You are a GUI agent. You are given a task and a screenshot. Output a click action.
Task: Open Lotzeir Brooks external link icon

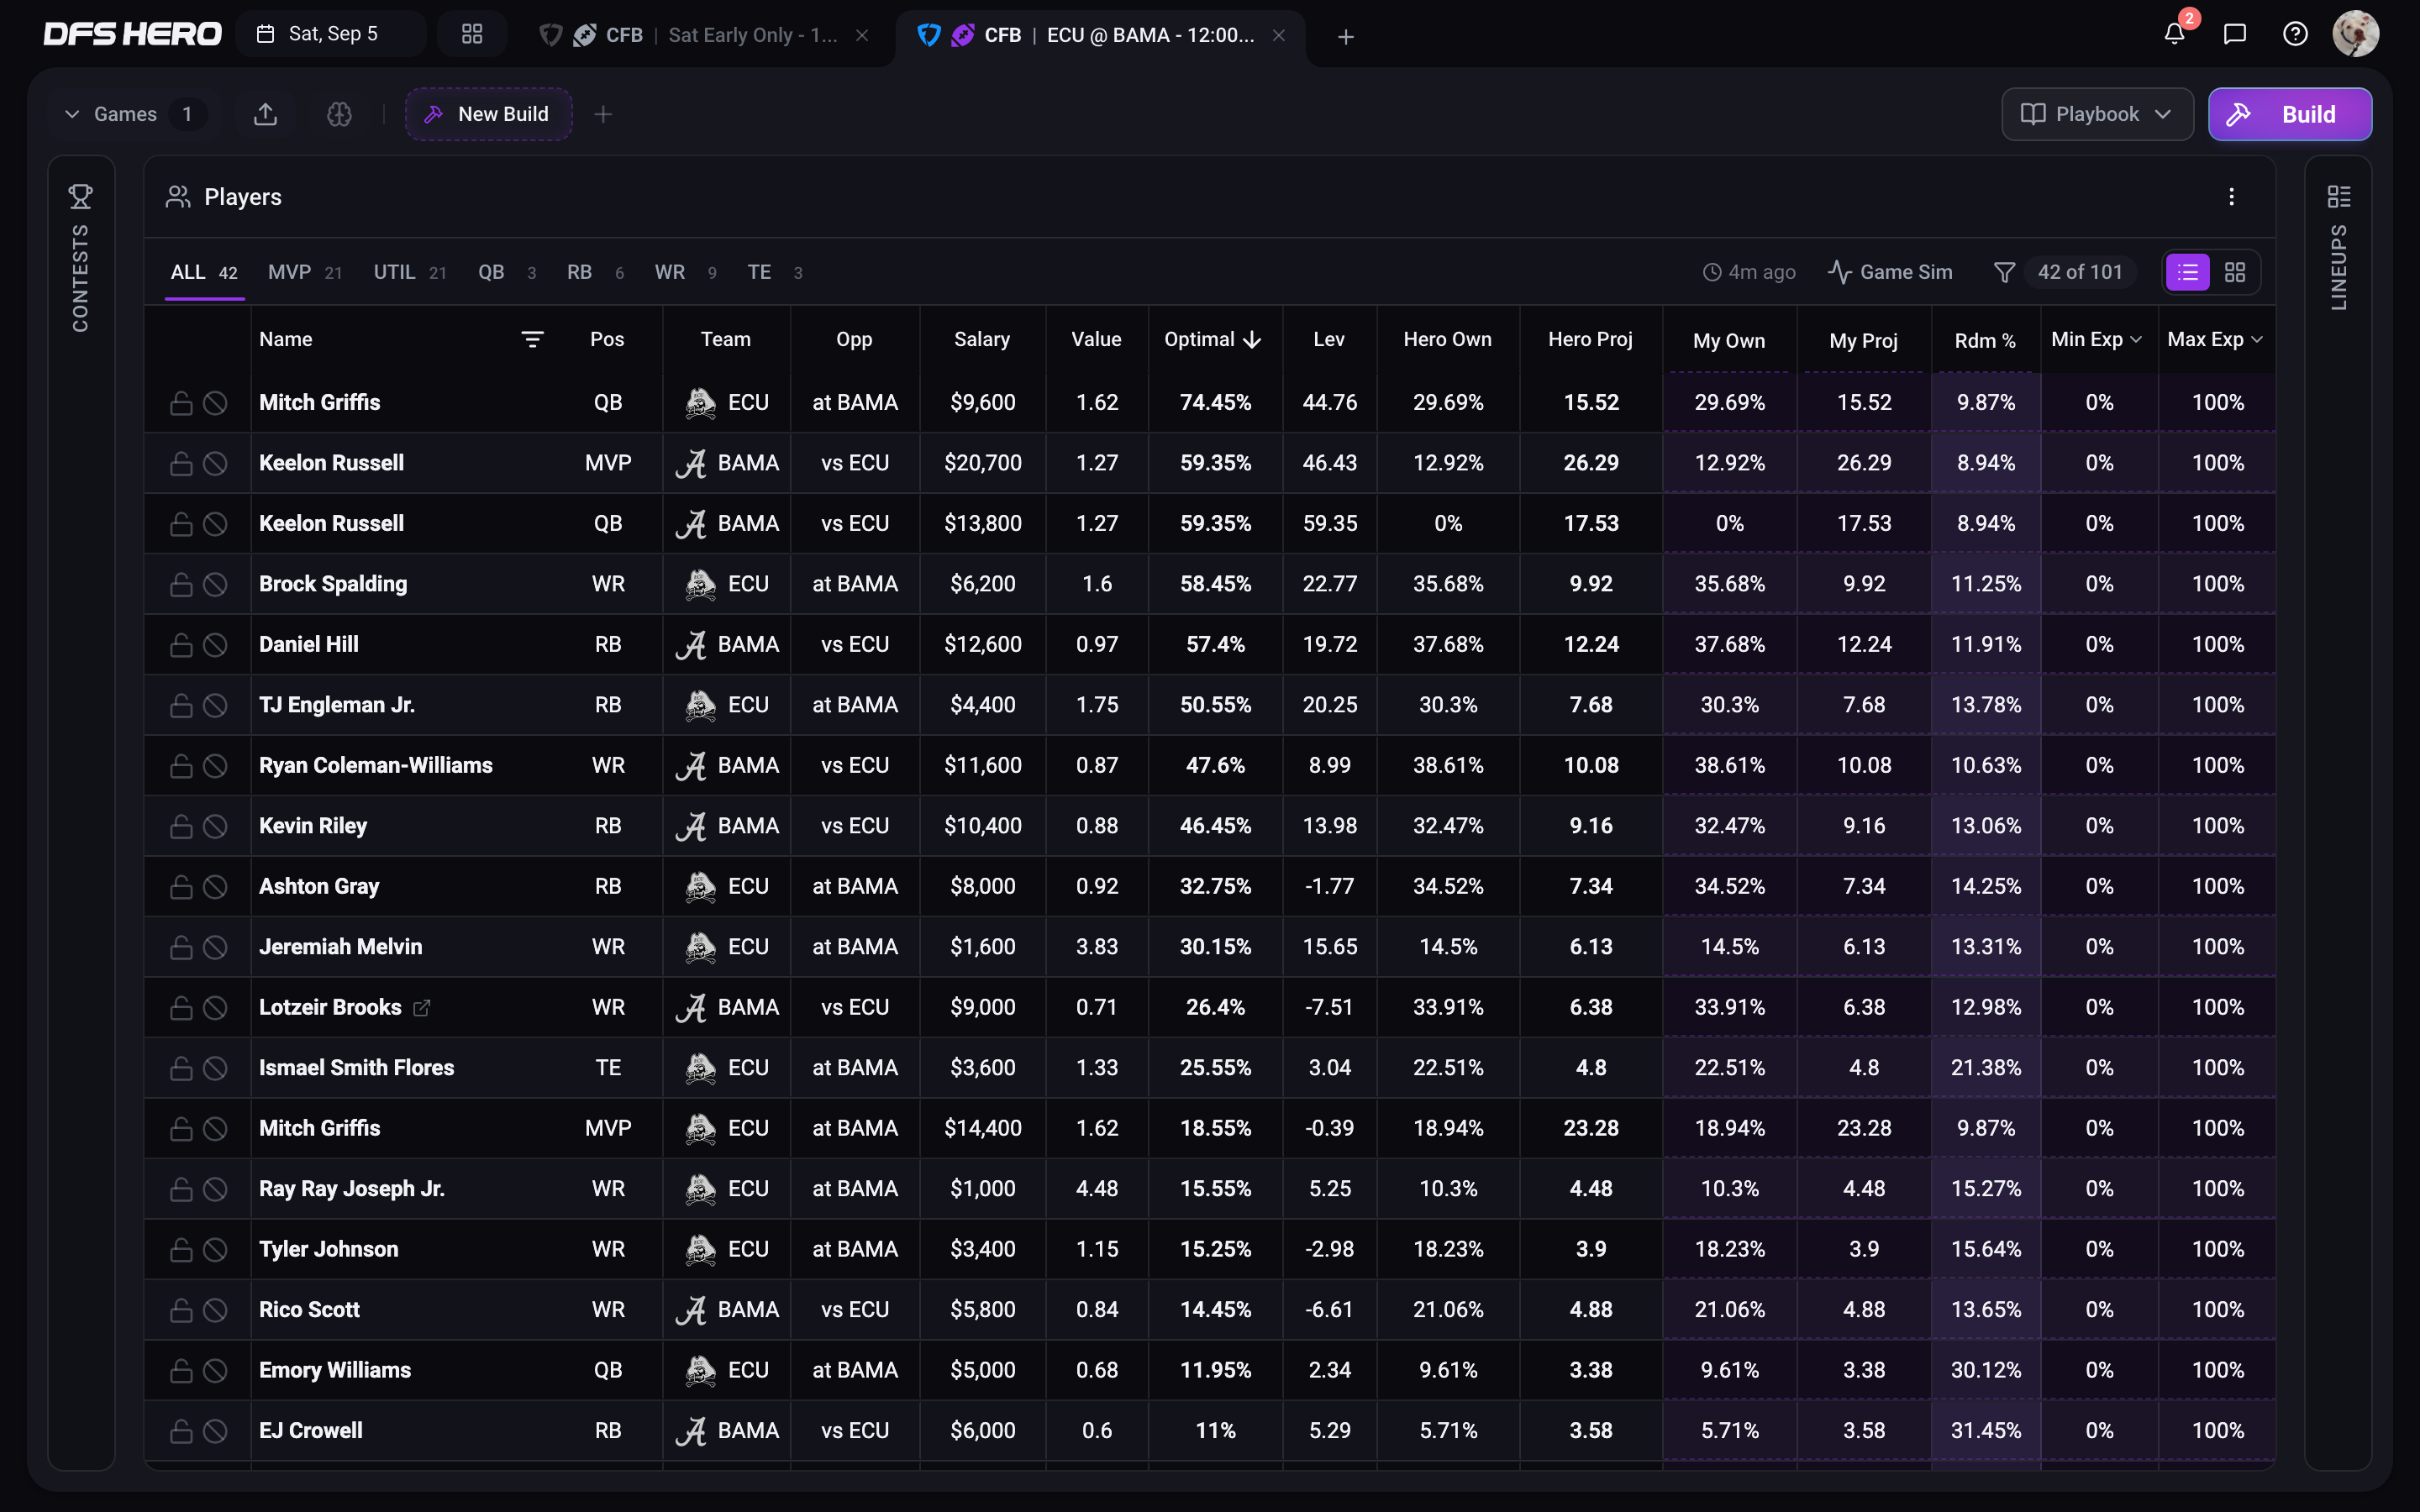[422, 1008]
